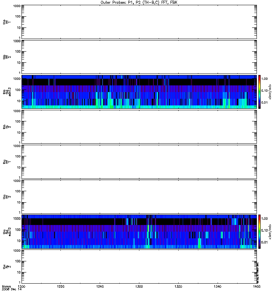Click "1.00" on the thc color scale

tap(264, 219)
